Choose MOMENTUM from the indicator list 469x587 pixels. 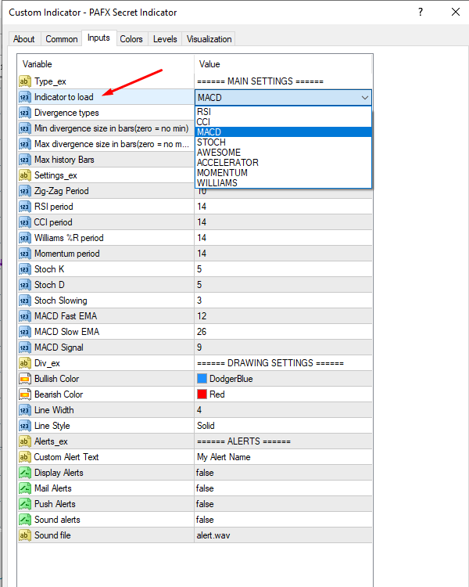(283, 173)
